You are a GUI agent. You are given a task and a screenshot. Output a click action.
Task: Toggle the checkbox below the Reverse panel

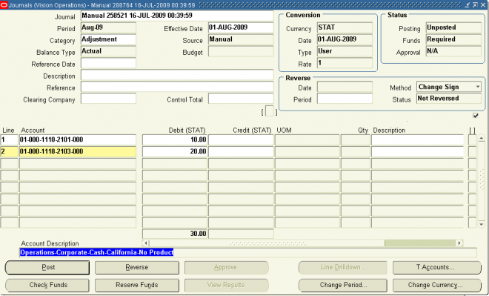point(475,116)
